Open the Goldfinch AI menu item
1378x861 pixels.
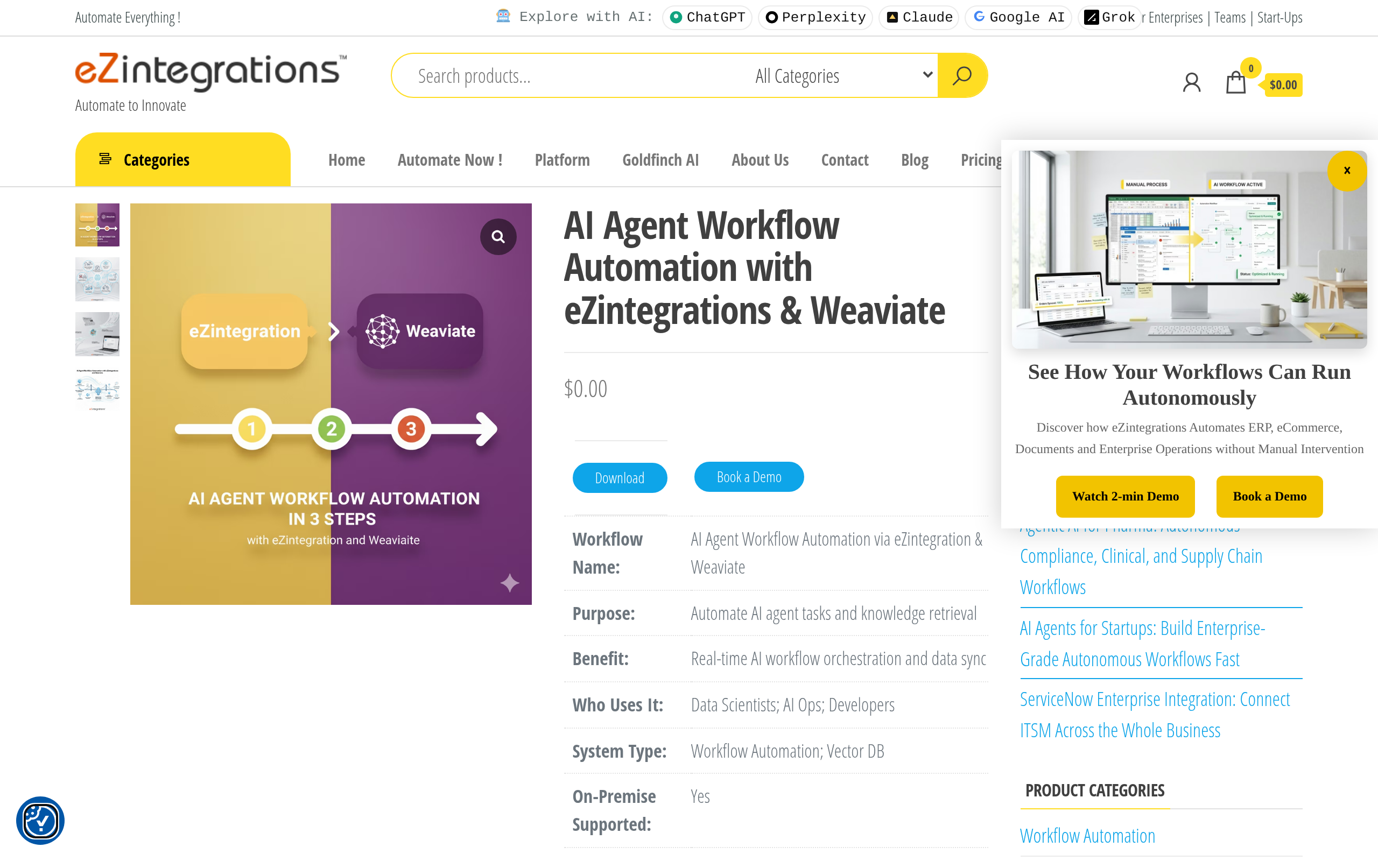660,160
